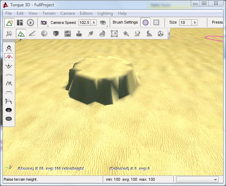Select the Grab Terrain tool

pos(9,48)
